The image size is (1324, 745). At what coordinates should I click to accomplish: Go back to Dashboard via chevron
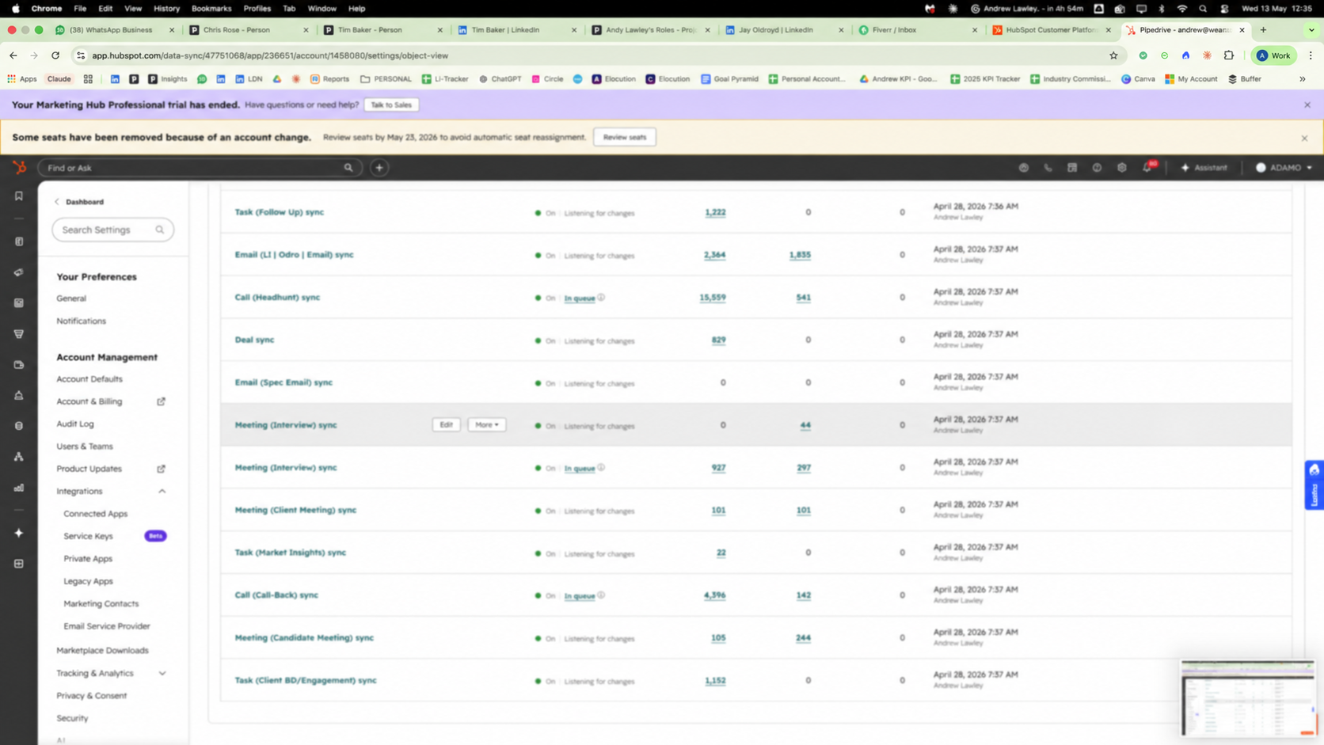[x=57, y=202]
